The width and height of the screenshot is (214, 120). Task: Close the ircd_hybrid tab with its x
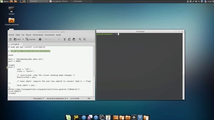coord(21,44)
